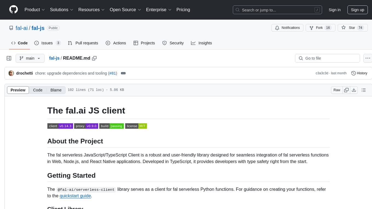Open the fal-ai organization link

(x=22, y=28)
